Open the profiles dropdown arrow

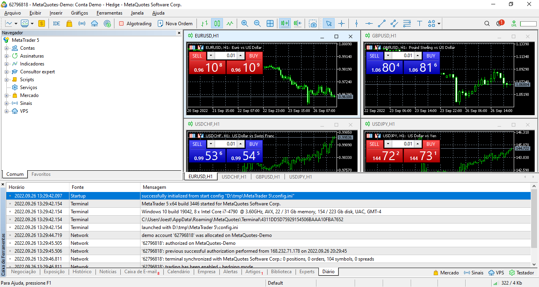32,24
